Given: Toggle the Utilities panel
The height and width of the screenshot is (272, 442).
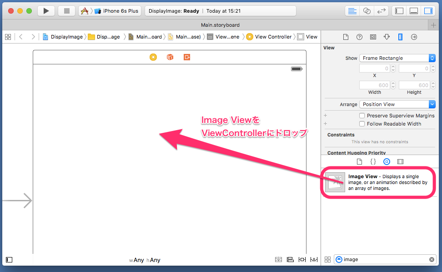Looking at the screenshot, I should [428, 11].
